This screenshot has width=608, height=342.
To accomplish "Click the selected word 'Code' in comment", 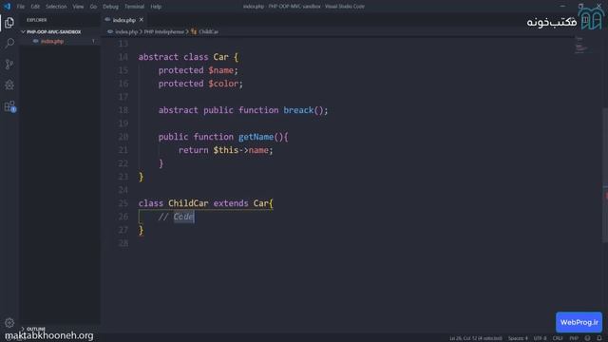I will (183, 217).
